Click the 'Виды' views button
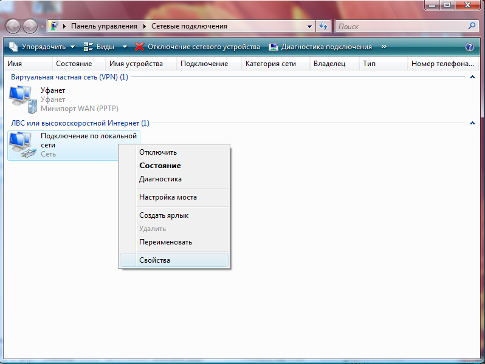 [99, 47]
